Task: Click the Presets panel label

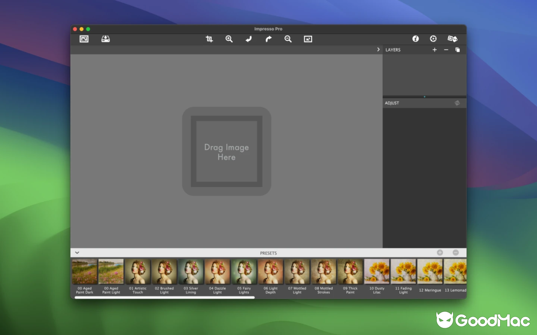Action: 268,253
